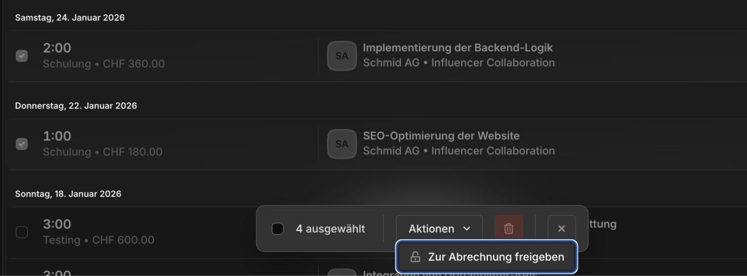Click the 1:00 duration value
747x276 pixels.
(57, 137)
